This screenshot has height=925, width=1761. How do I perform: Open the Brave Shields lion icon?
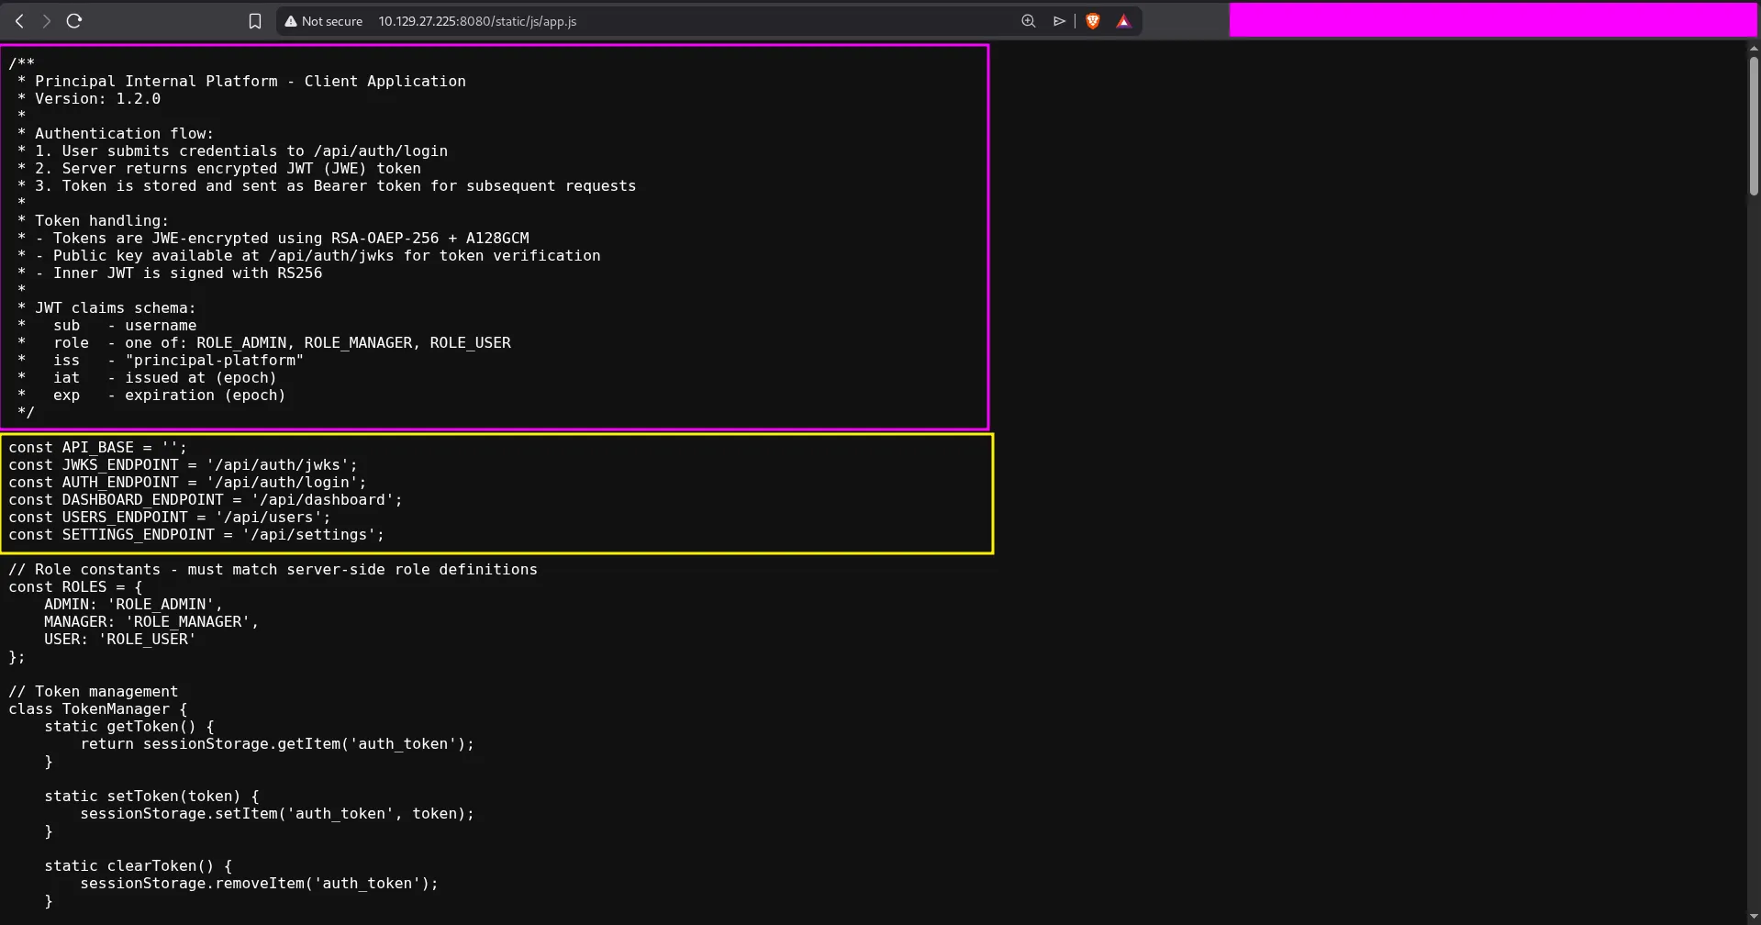pos(1092,21)
